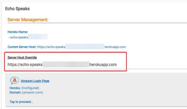Screen dimensions: 187x109
Task: Open the Amazon Login Page link
Action: pyautogui.click(x=35, y=81)
